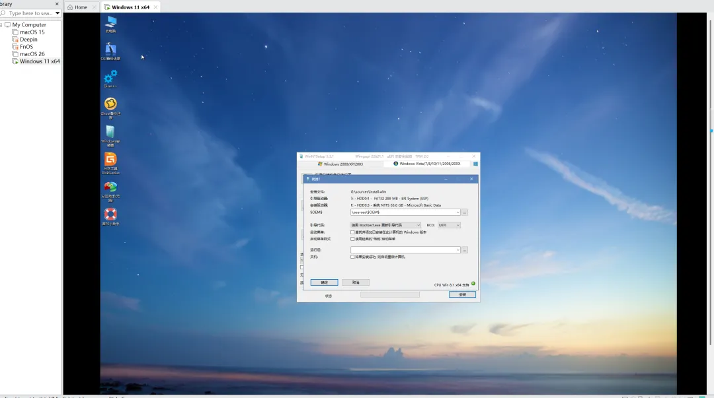Image resolution: width=714 pixels, height=398 pixels.
Task: Click the CPU Win 8.1 x64 support text
Action: (452, 285)
